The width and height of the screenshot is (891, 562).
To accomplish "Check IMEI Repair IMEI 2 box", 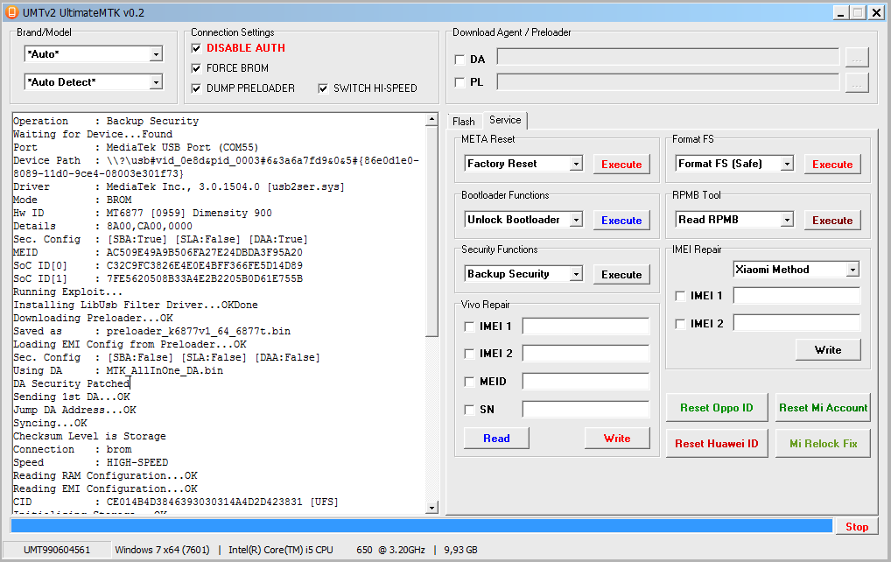I will tap(680, 324).
